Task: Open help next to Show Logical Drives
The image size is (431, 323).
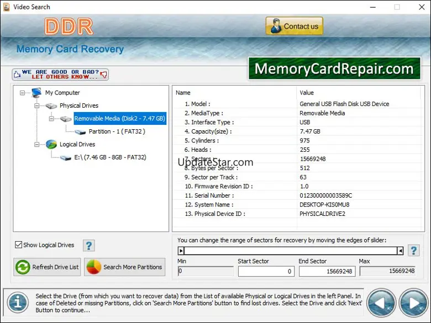Action: point(89,246)
